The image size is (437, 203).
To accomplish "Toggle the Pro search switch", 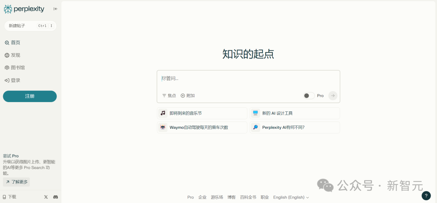I will [x=309, y=96].
